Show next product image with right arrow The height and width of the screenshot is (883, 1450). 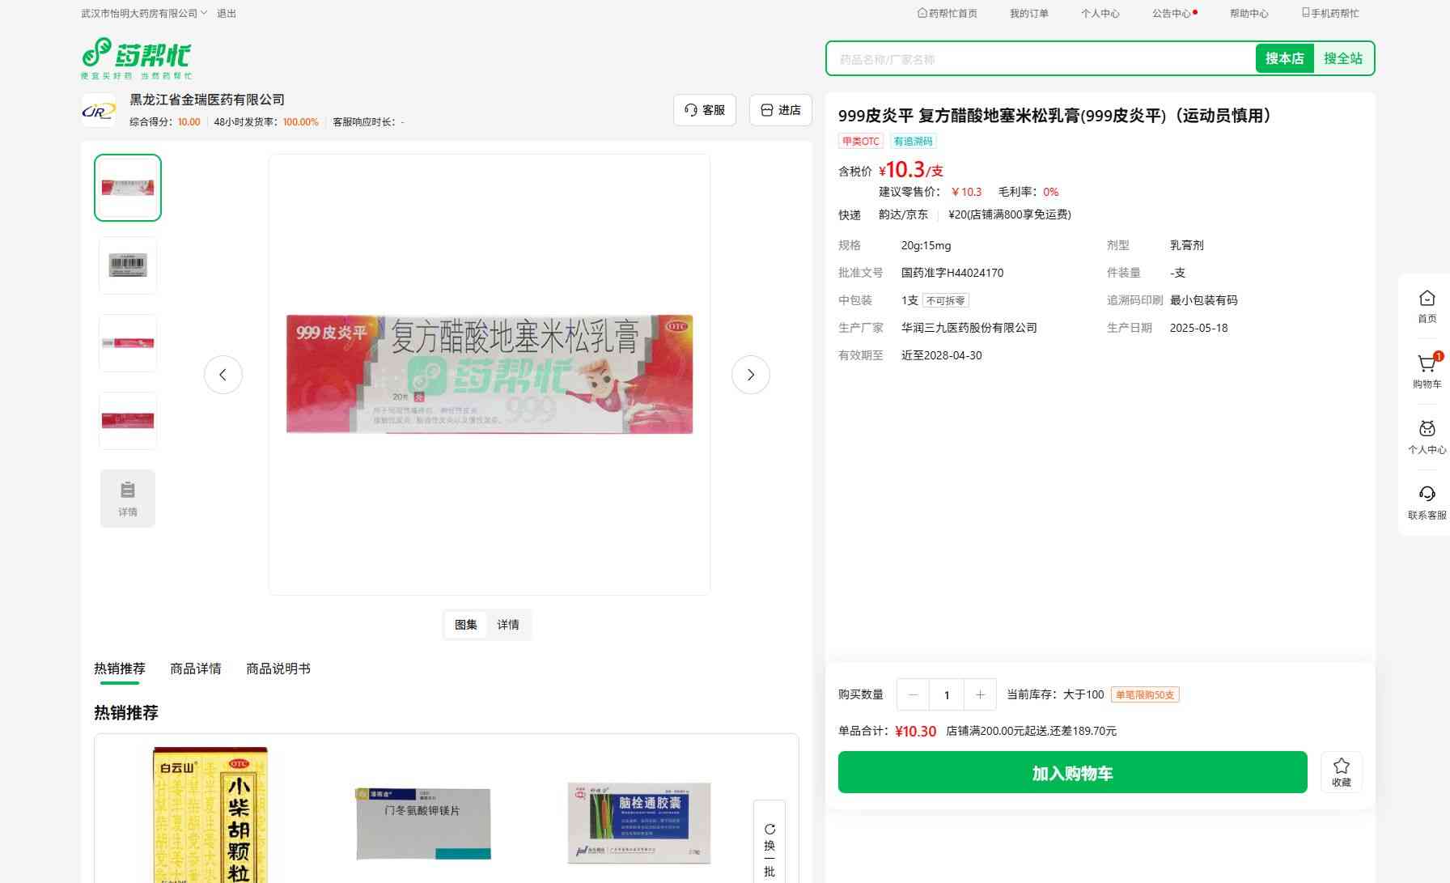[x=750, y=375]
